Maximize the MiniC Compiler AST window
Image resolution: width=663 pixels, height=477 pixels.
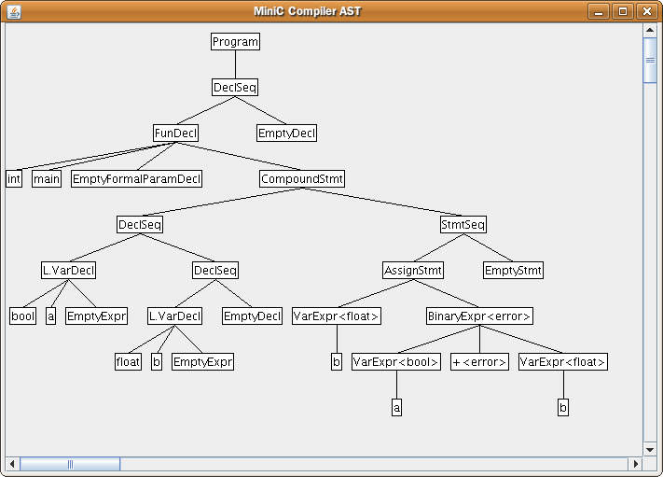[623, 11]
